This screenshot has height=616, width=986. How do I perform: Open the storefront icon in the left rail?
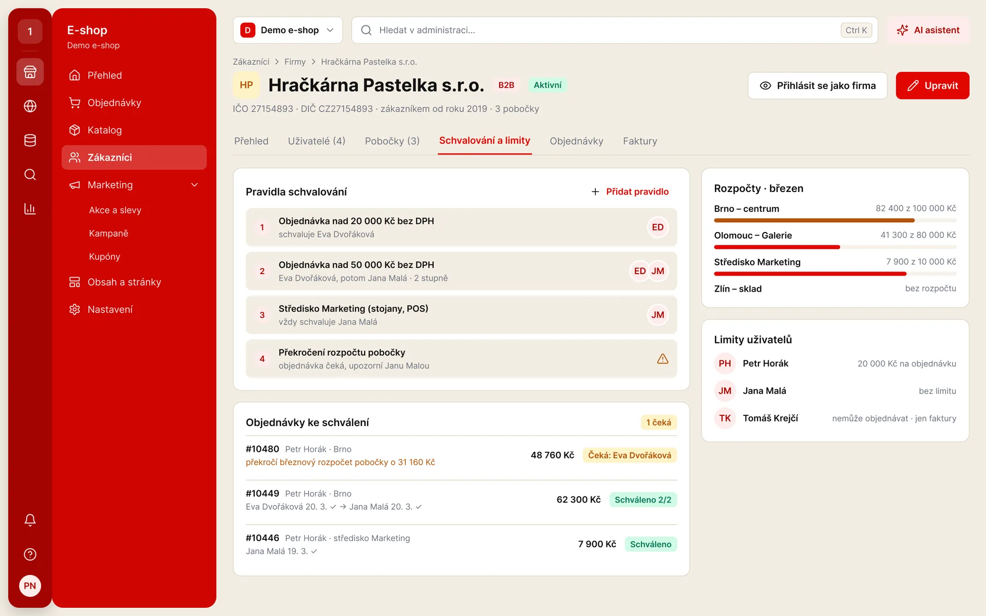click(x=30, y=72)
